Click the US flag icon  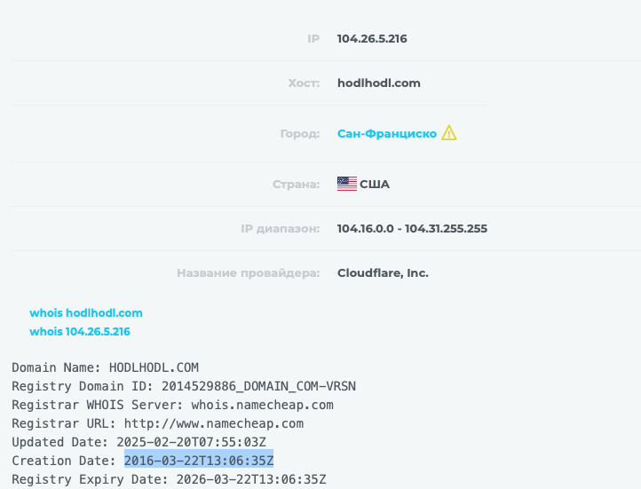point(347,184)
